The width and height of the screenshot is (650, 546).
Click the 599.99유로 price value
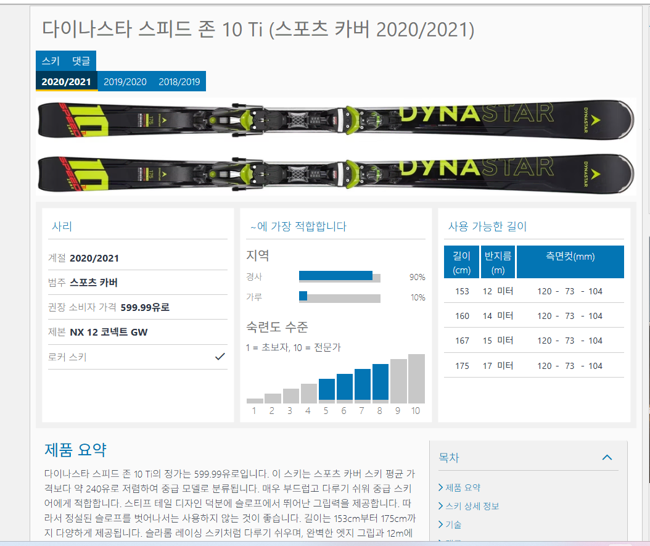[145, 307]
